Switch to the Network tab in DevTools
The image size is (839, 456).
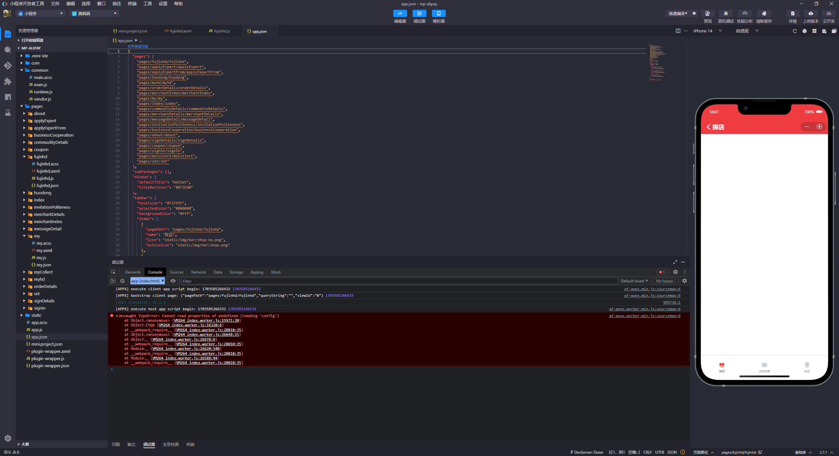click(x=199, y=272)
